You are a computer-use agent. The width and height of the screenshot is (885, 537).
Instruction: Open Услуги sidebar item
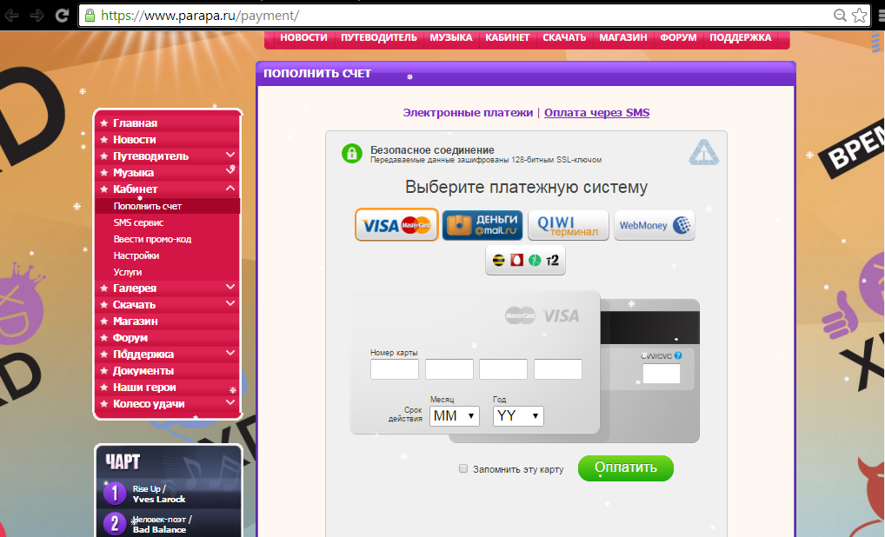pyautogui.click(x=128, y=271)
